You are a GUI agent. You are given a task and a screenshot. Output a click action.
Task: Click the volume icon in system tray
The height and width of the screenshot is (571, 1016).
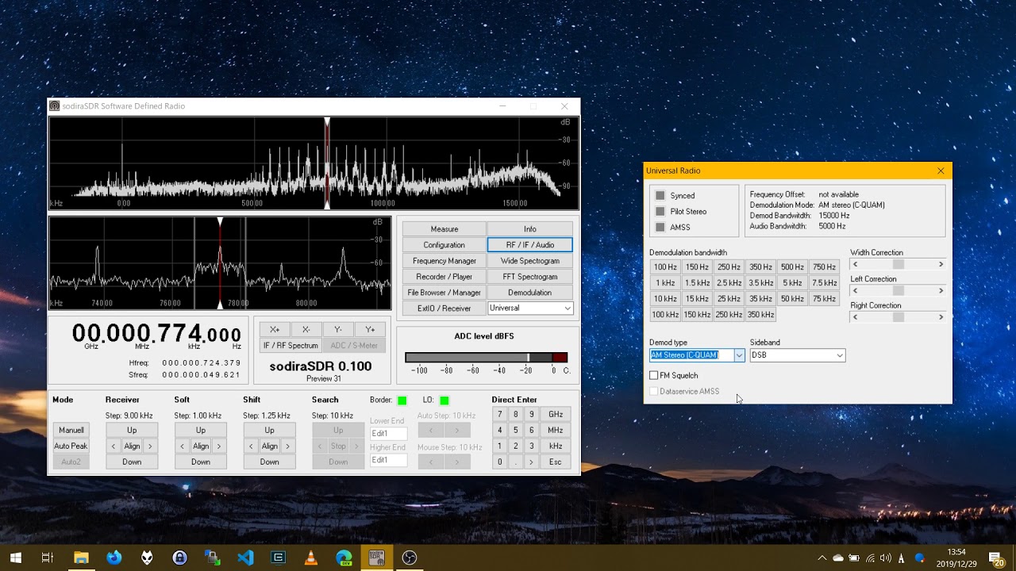click(x=886, y=558)
